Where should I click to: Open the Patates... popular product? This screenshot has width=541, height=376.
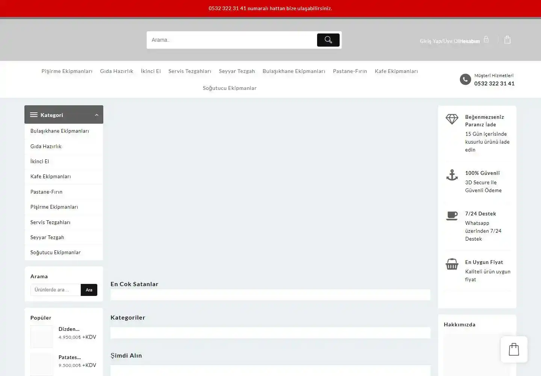70,357
